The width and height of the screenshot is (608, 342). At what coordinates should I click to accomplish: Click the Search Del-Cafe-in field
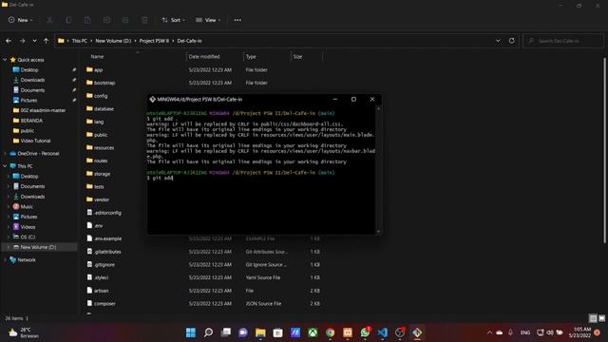tap(563, 41)
